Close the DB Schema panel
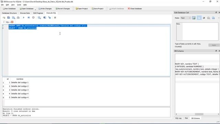This screenshot has height=124, width=220. tap(219, 51)
